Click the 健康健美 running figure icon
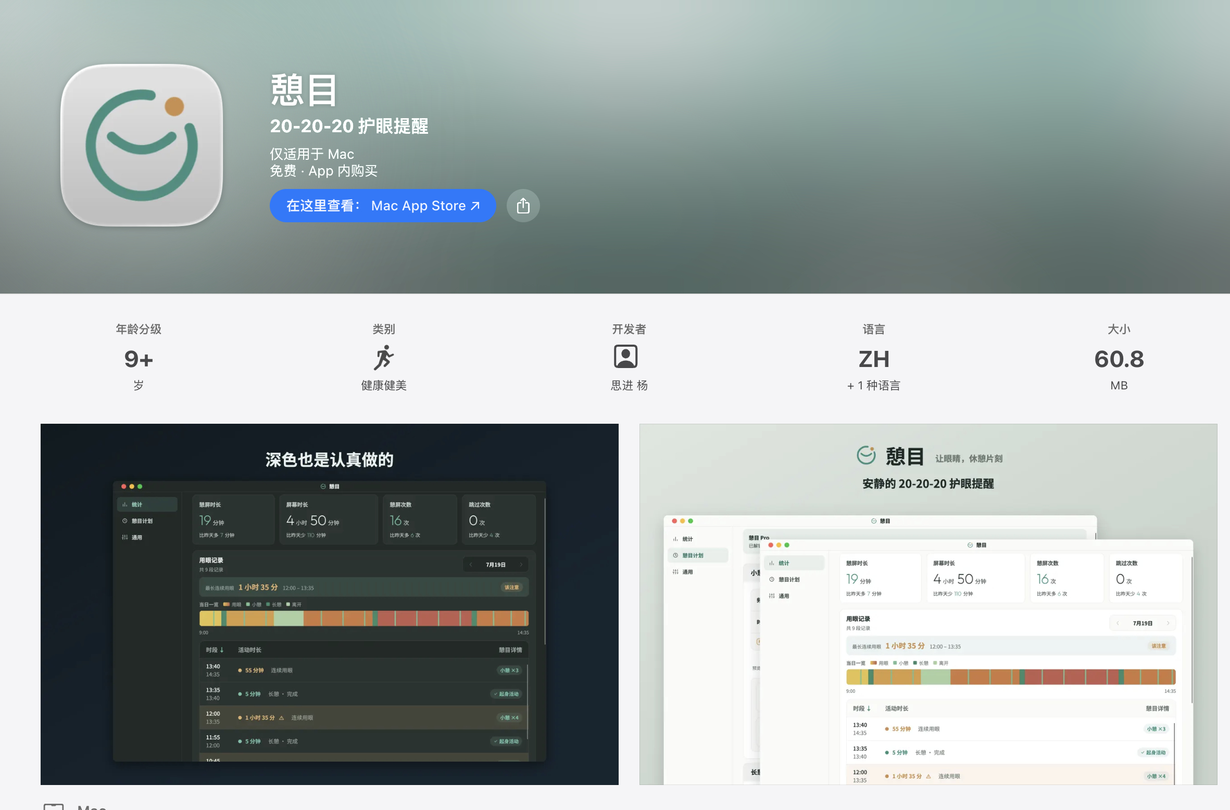1230x810 pixels. 384,358
